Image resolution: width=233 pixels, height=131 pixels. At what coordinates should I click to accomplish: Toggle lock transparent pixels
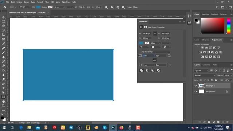(x=201, y=80)
